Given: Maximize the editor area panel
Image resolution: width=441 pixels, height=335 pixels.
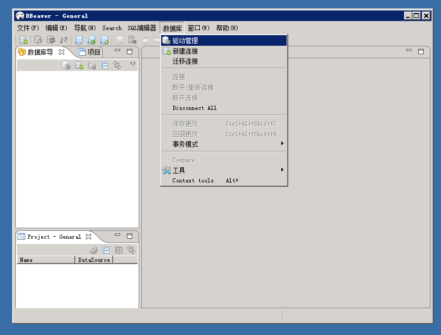Looking at the screenshot, I should coord(421,52).
